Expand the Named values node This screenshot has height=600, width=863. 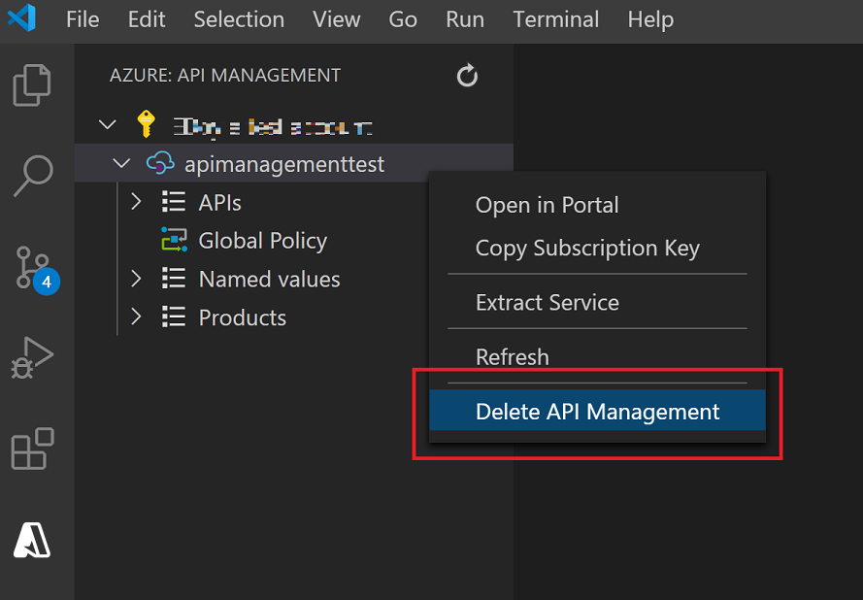point(136,279)
